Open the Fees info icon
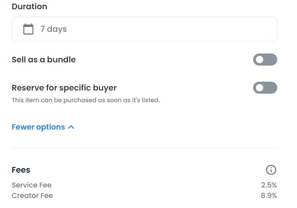The image size is (297, 208). 271,170
